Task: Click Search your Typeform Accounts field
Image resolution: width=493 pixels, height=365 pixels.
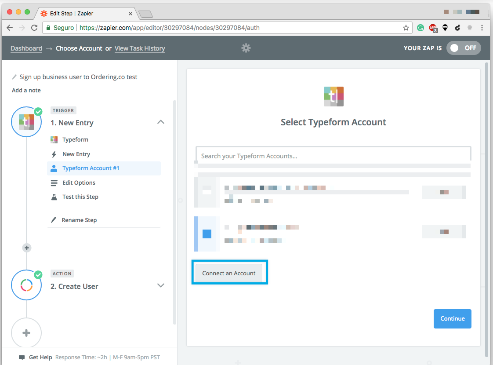Action: click(333, 156)
